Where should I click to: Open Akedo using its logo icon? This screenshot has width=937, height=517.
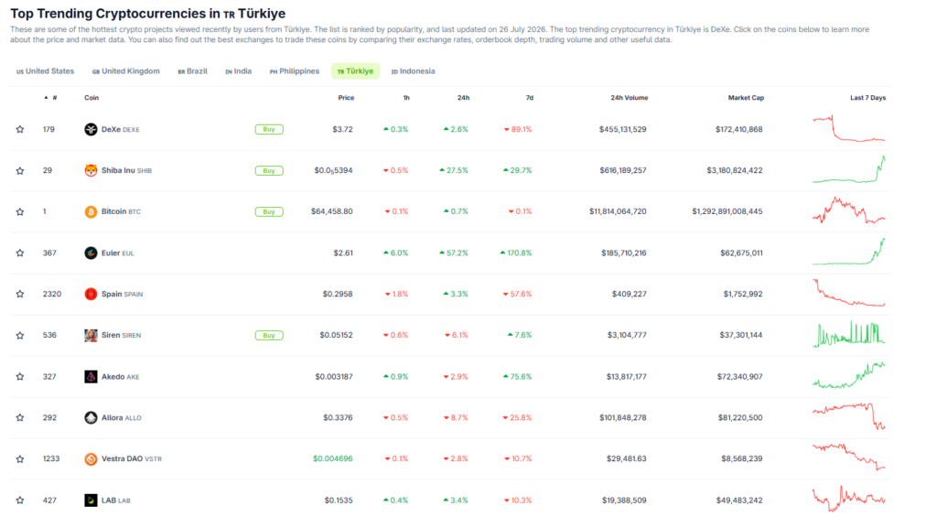91,377
